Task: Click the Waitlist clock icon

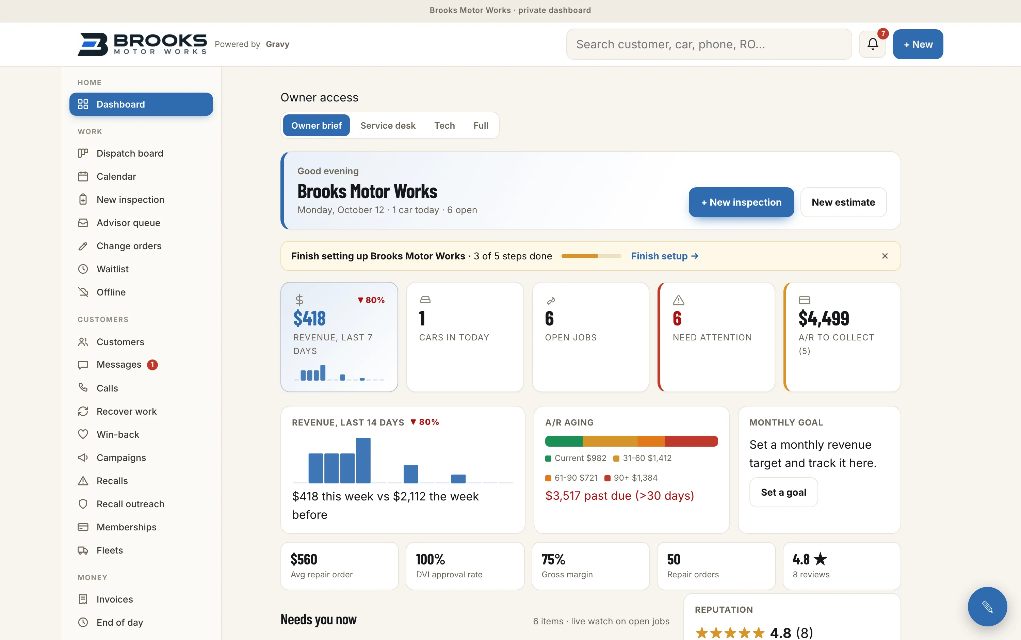Action: coord(83,269)
